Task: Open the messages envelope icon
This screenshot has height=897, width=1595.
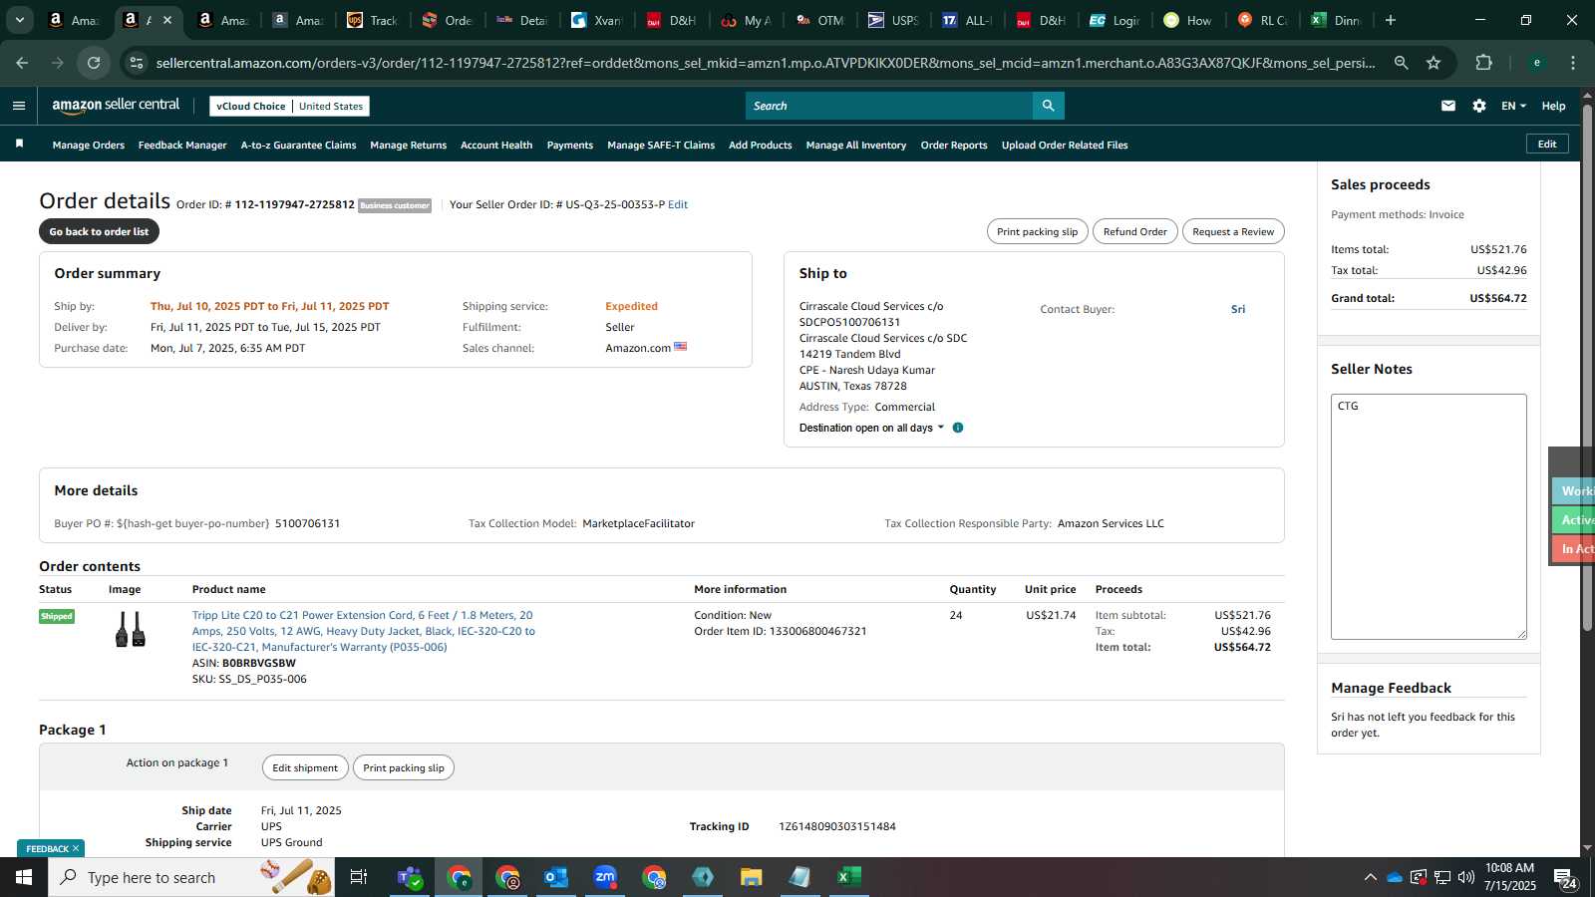Action: (1448, 106)
